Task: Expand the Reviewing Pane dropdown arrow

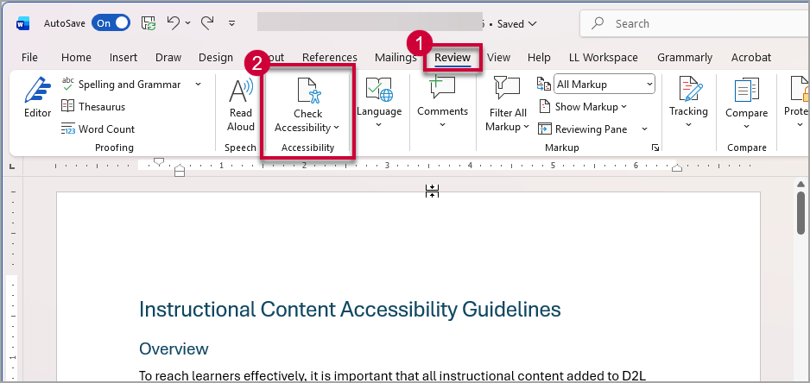Action: point(645,129)
